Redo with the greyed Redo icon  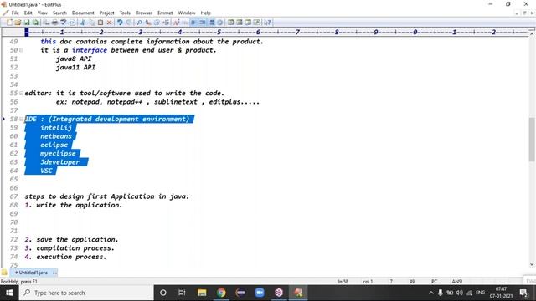click(x=128, y=23)
